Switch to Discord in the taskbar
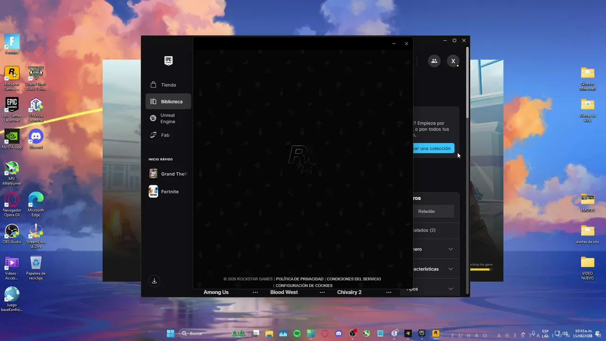This screenshot has width=606, height=341. pos(339,333)
